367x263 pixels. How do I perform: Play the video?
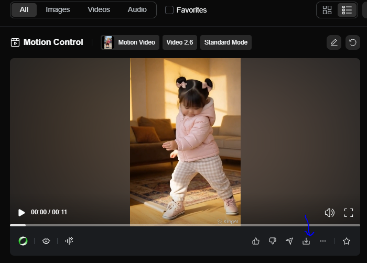21,213
